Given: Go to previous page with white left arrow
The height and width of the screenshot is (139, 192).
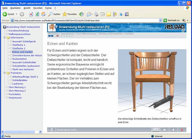Looking at the screenshot, I should tap(173, 130).
